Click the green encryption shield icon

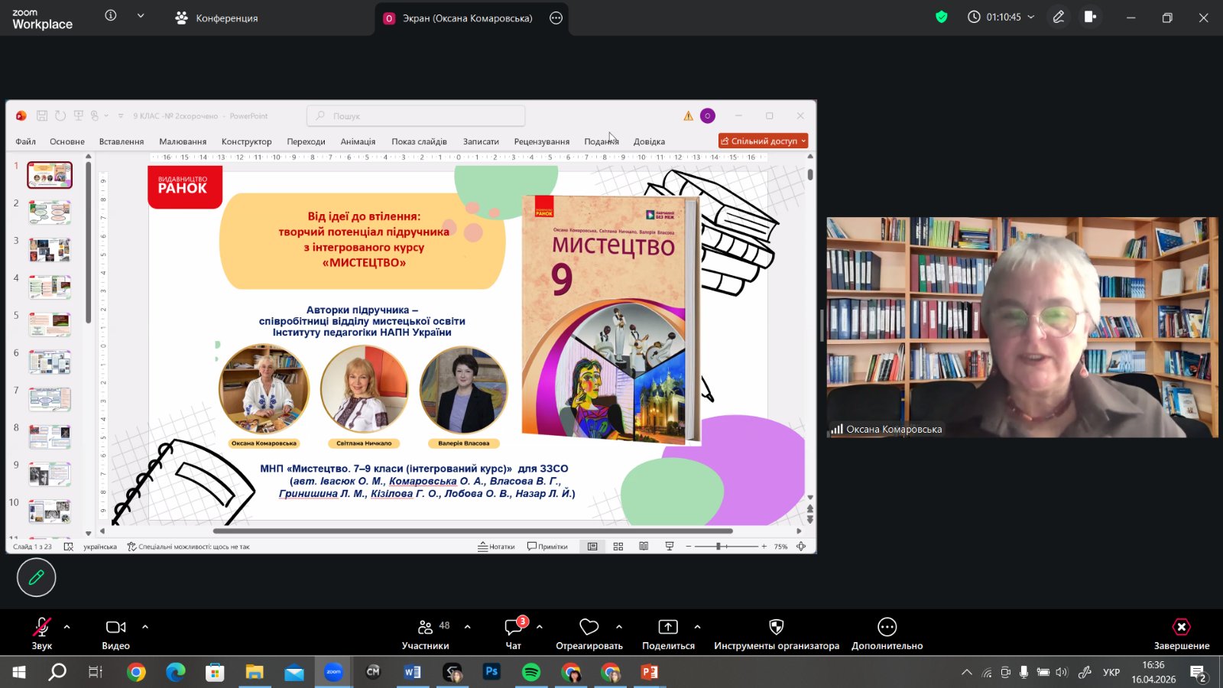pyautogui.click(x=942, y=17)
